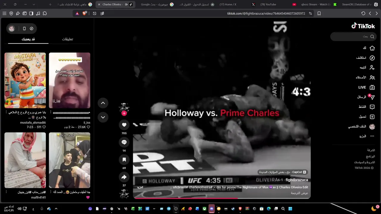381x214 pixels.
Task: Open Messages 'الرسائل' with notification badge
Action: 371,97
